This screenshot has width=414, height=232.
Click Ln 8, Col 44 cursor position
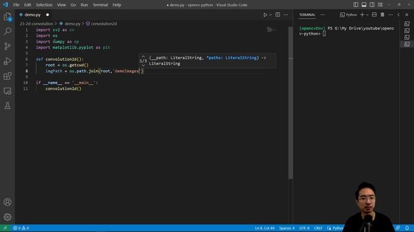tap(265, 228)
